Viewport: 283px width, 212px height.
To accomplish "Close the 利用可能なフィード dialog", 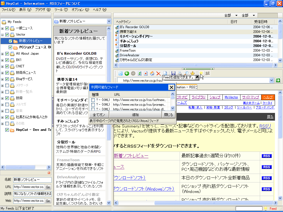I will [x=171, y=88].
